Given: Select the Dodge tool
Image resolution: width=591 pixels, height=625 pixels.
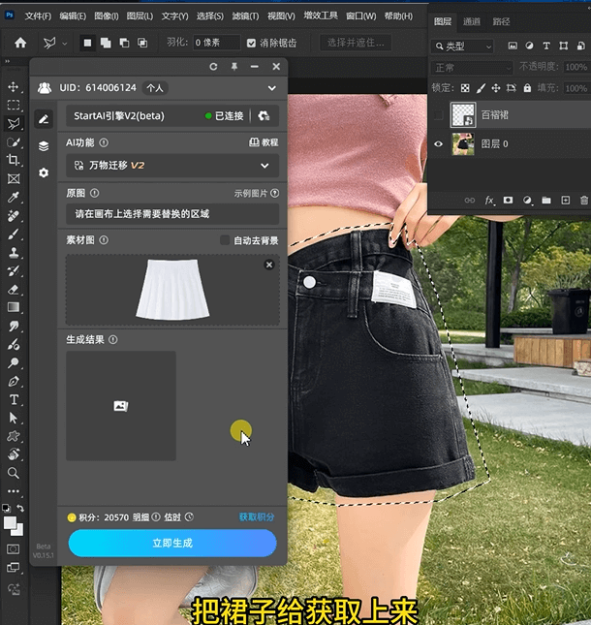Looking at the screenshot, I should 14,362.
